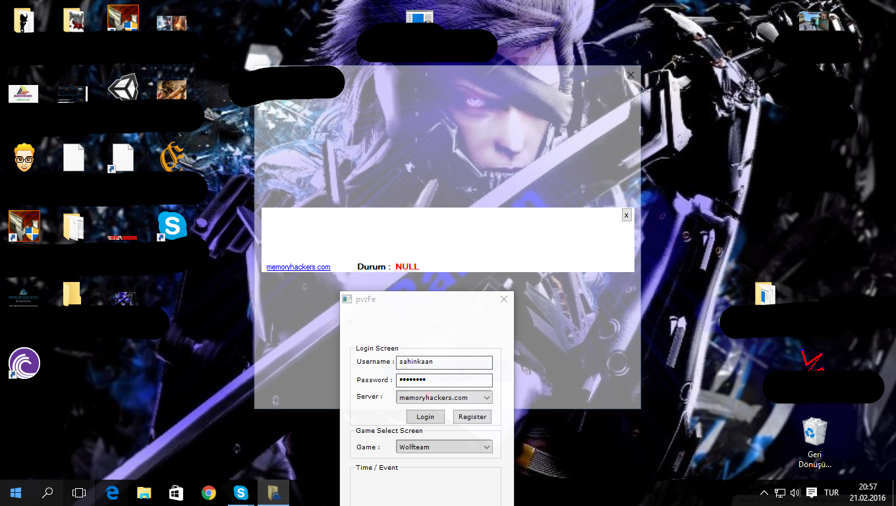Screen dimensions: 896x506
Task: Open taskbar search magnifier
Action: (x=47, y=492)
